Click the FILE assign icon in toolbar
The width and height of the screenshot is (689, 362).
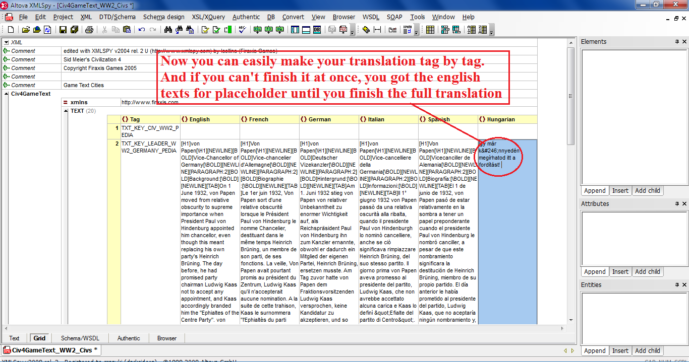tap(343, 30)
